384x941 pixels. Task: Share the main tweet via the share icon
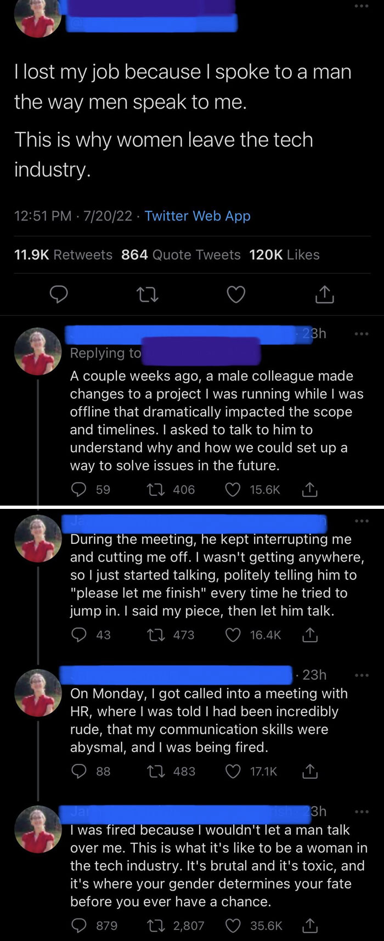(324, 294)
